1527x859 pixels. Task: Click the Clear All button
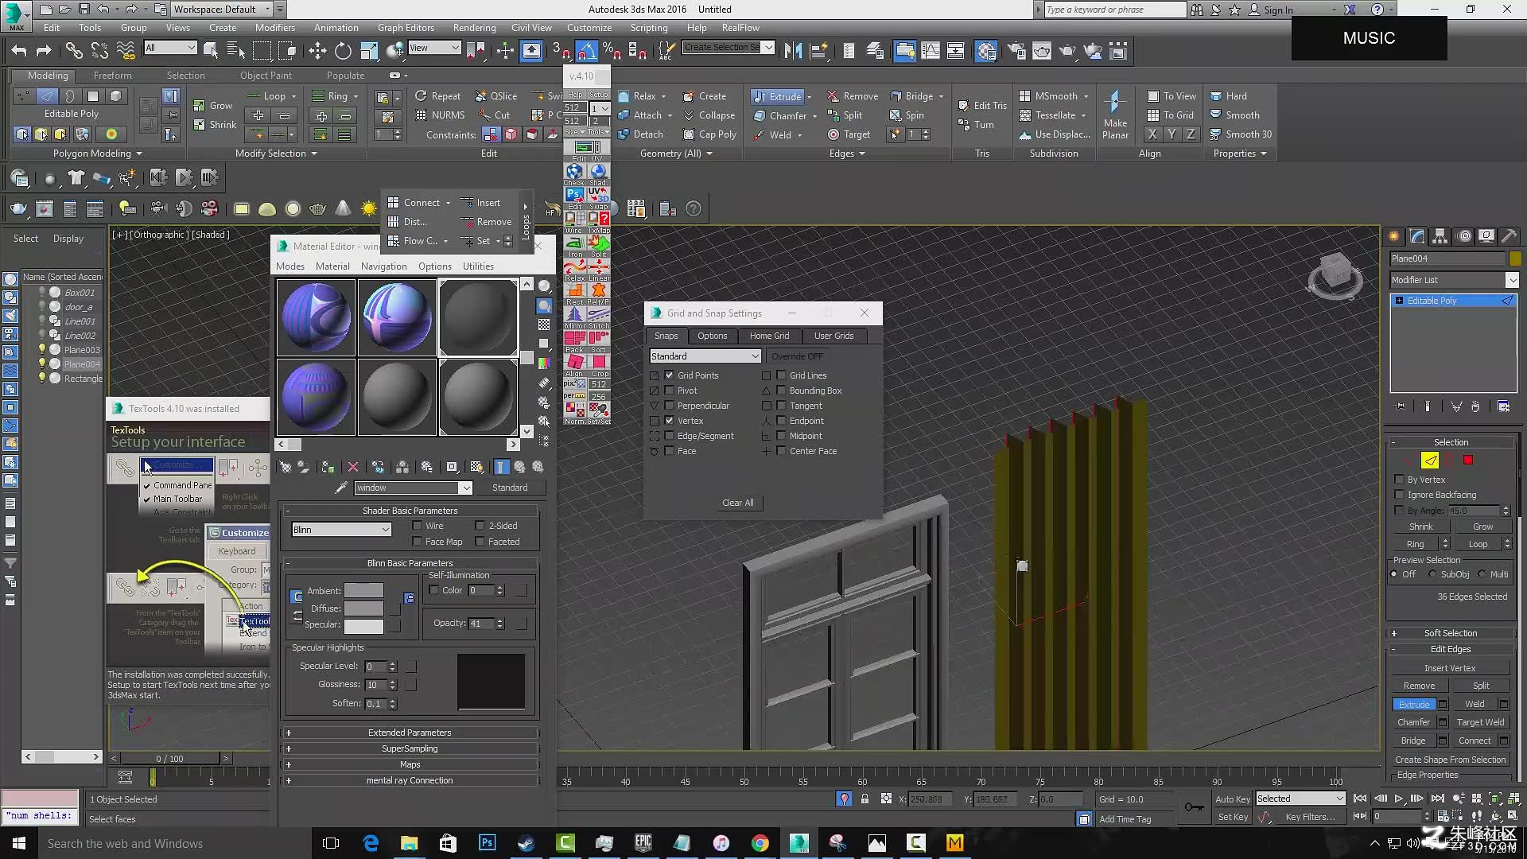pos(737,503)
